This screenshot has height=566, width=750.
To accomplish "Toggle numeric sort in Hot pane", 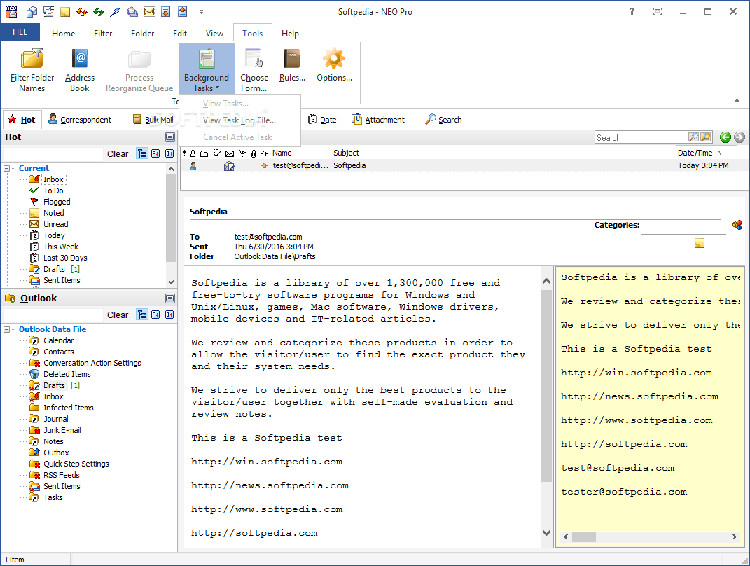I will [x=169, y=153].
